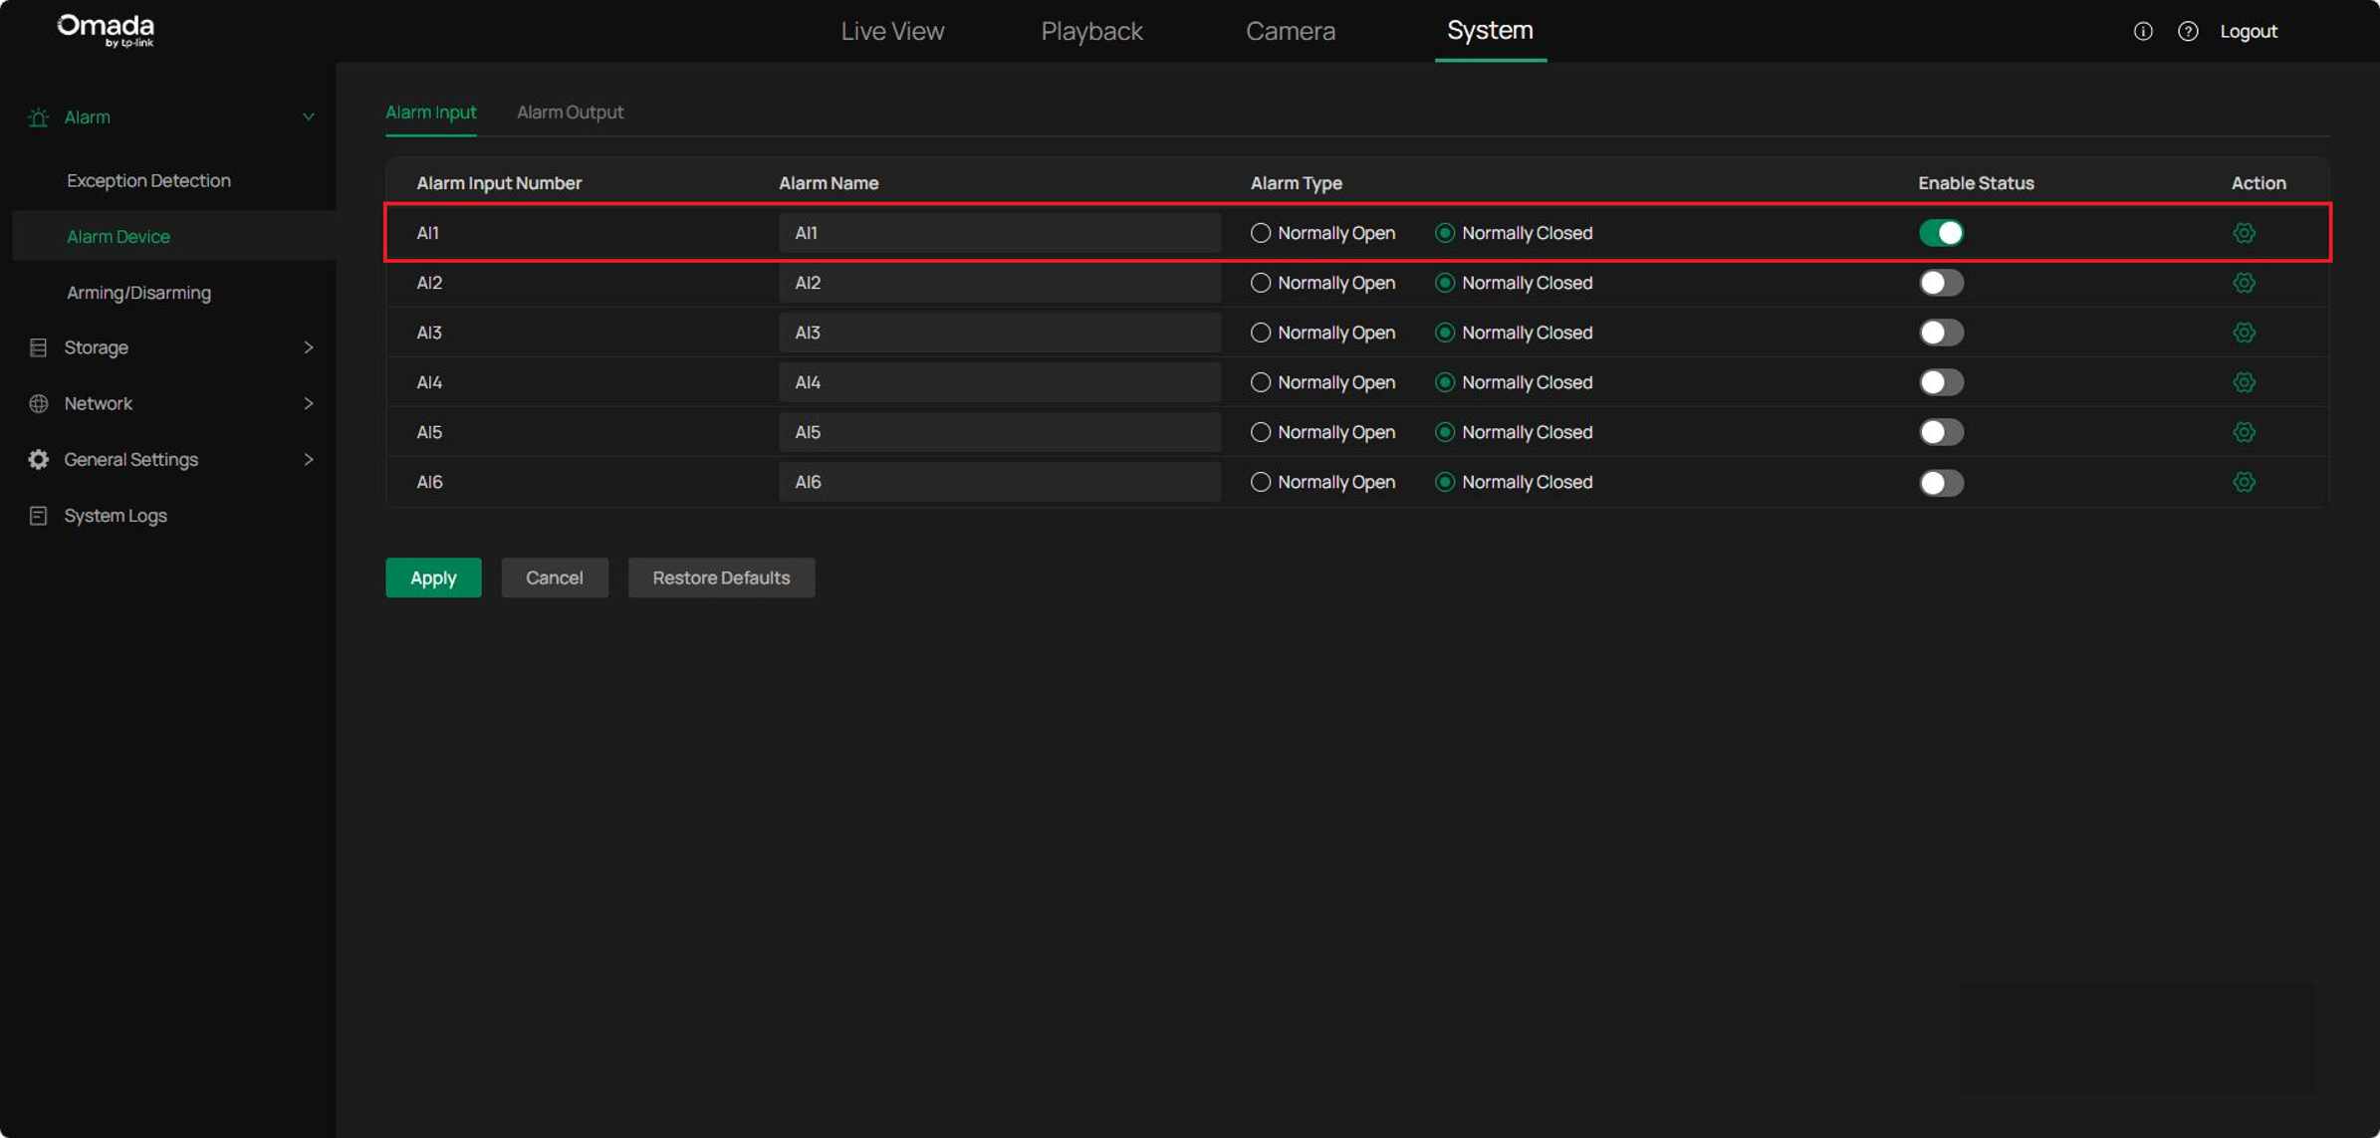Image resolution: width=2380 pixels, height=1138 pixels.
Task: Edit the AI4 alarm name field
Action: tap(999, 382)
